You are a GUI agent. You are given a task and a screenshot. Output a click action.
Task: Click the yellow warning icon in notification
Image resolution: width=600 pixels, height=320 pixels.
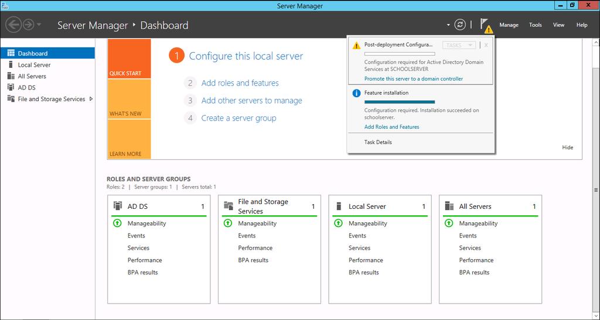click(x=356, y=46)
